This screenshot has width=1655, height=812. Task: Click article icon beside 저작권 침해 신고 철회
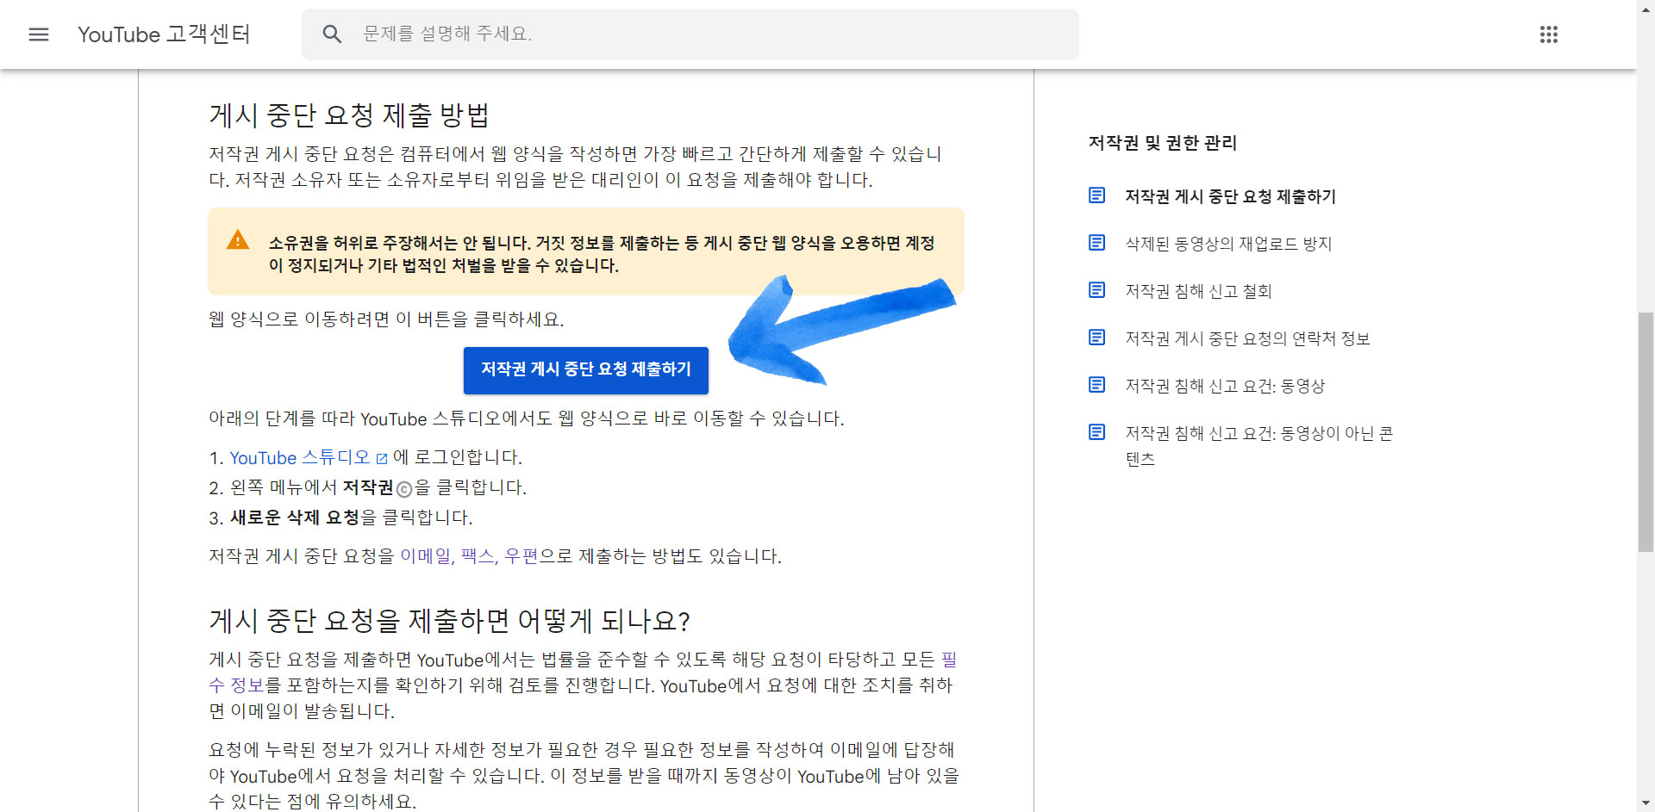point(1096,290)
